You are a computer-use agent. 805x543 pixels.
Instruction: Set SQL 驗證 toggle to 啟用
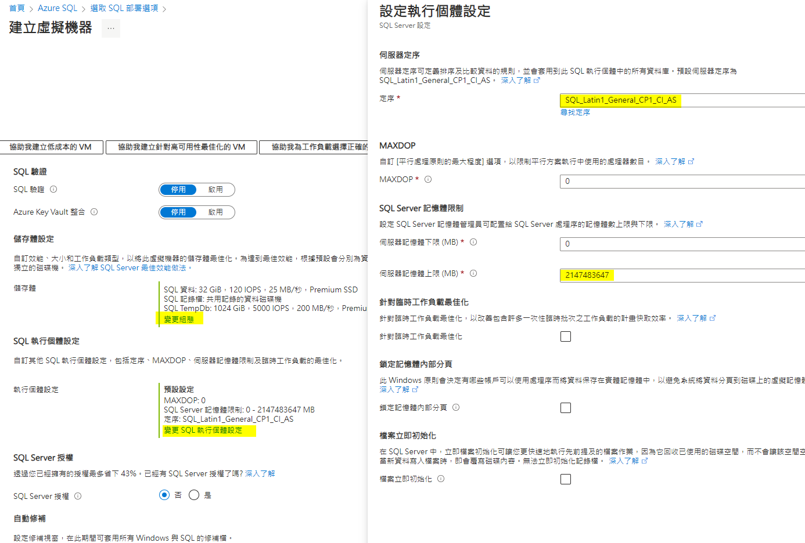coord(215,190)
